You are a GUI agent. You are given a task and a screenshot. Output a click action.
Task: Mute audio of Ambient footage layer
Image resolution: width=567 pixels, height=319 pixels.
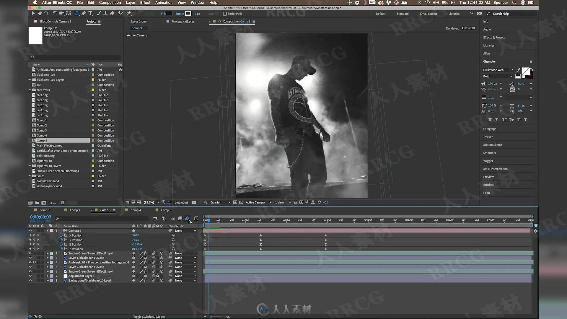pyautogui.click(x=34, y=262)
